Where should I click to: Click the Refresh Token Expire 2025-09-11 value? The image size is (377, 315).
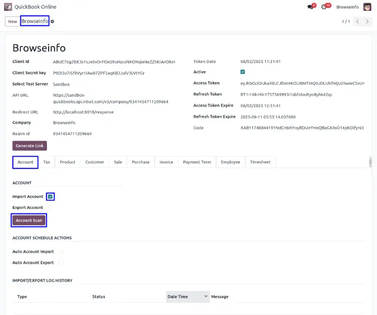click(268, 117)
